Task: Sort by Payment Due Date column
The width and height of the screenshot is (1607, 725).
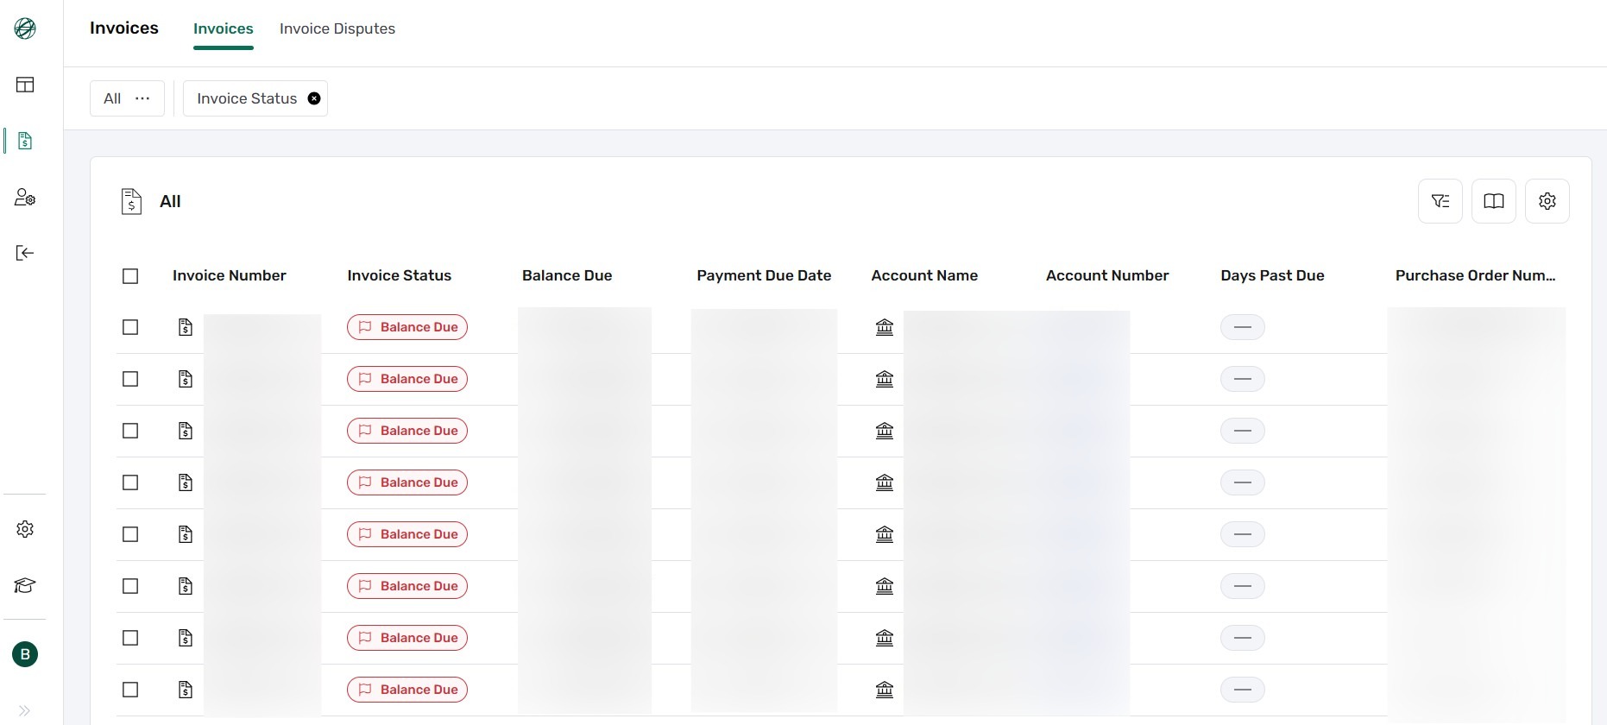Action: point(764,275)
